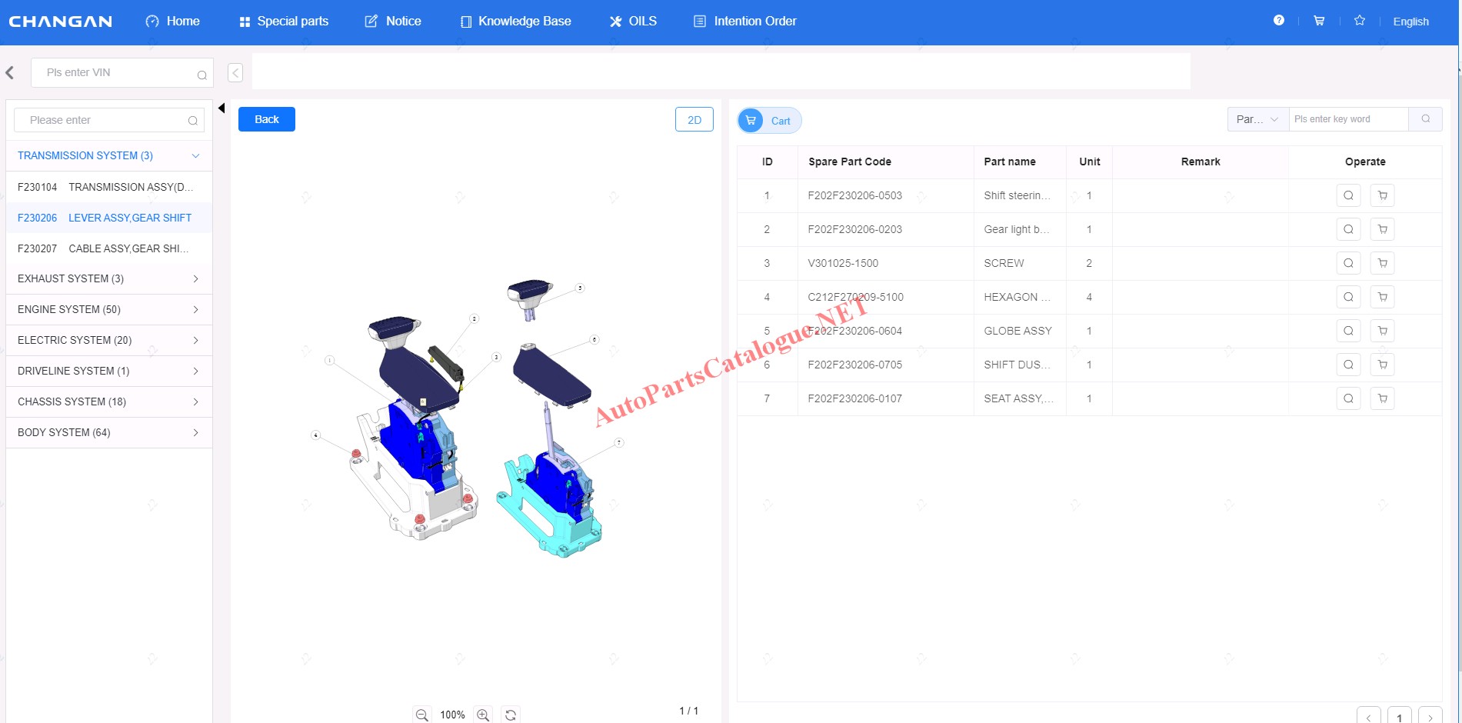1462x723 pixels.
Task: Open the Par... search type dropdown
Action: tap(1257, 119)
